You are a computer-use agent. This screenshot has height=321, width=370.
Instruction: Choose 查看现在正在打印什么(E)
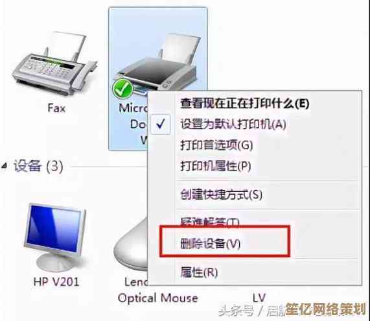tap(245, 104)
